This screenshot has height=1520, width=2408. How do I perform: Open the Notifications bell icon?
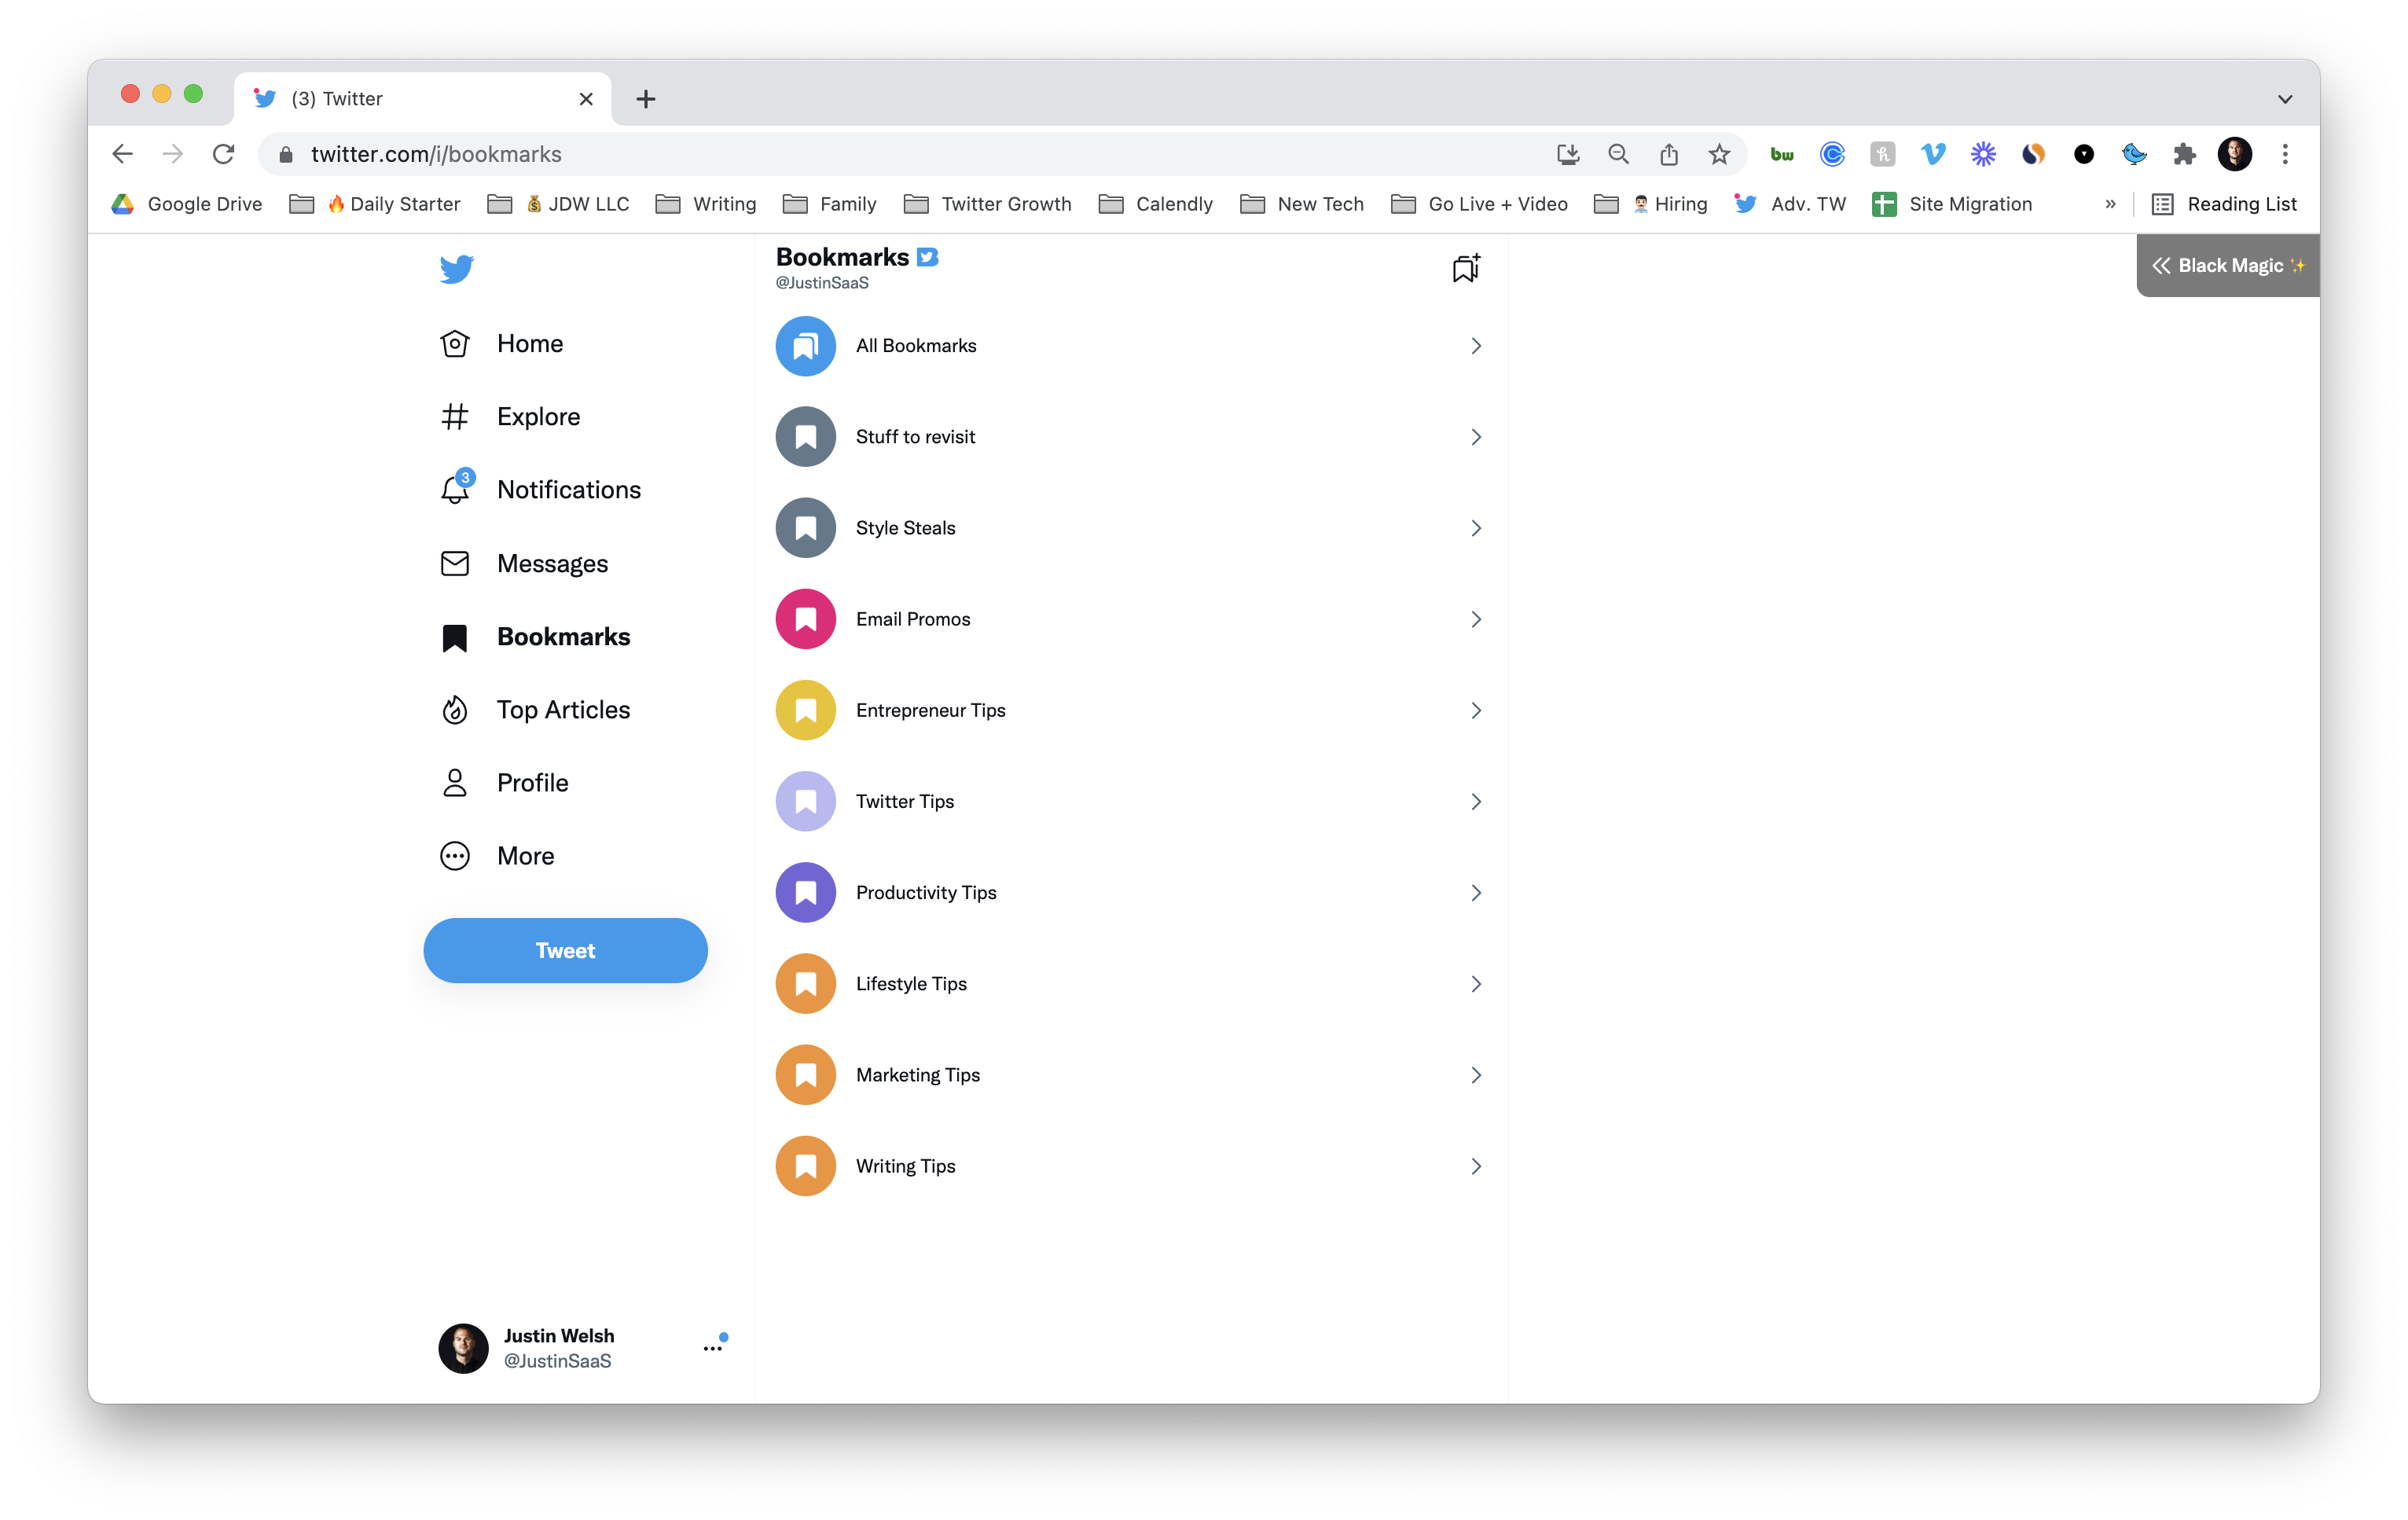coord(455,489)
